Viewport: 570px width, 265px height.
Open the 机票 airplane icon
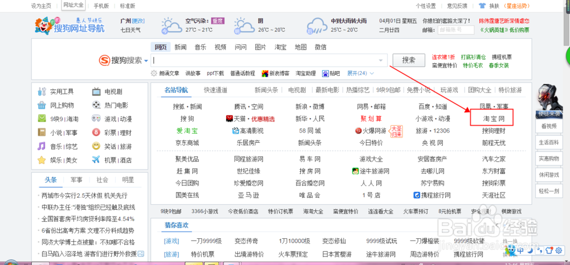(x=96, y=160)
